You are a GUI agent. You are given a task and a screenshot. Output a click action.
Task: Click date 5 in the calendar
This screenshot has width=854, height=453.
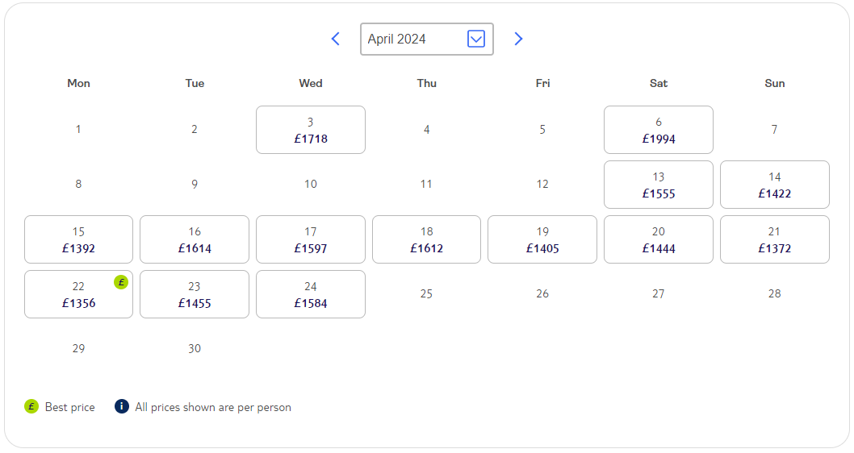tap(542, 130)
